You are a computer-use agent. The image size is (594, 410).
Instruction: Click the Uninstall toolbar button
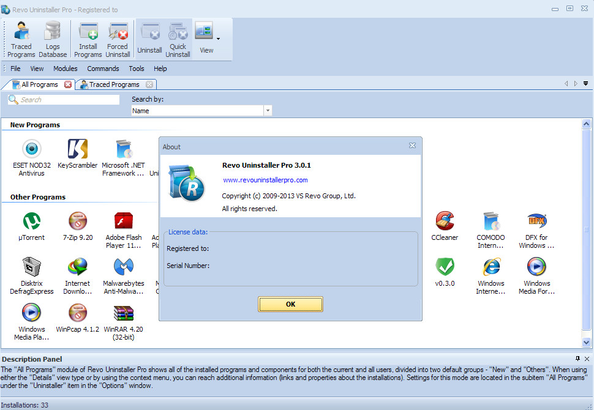pos(149,40)
